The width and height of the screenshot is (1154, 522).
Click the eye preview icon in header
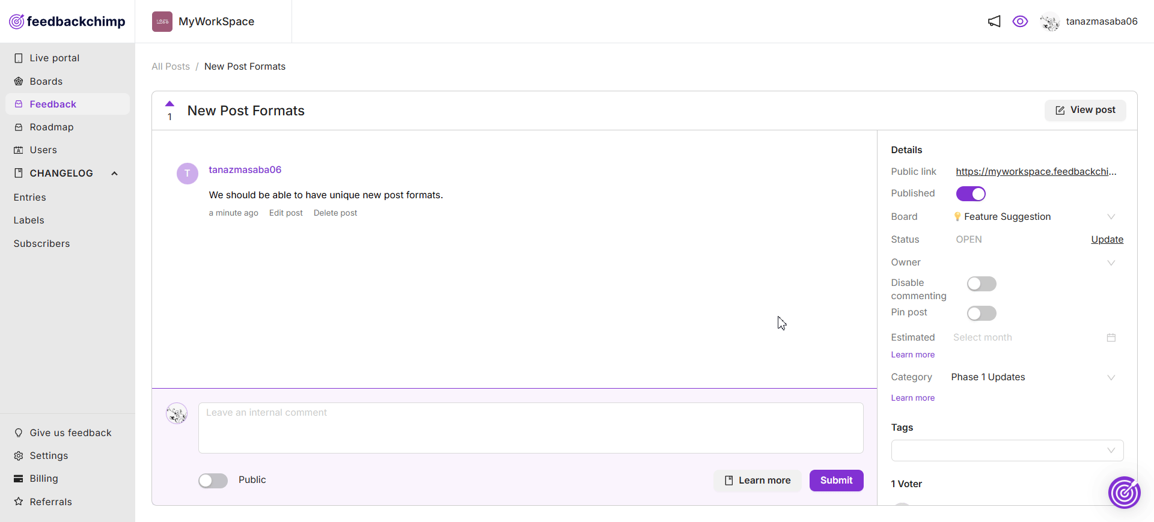point(1020,22)
